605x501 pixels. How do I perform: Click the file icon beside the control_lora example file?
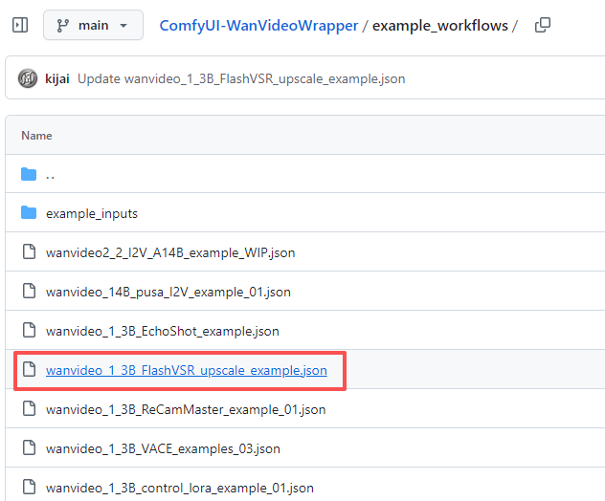[29, 487]
